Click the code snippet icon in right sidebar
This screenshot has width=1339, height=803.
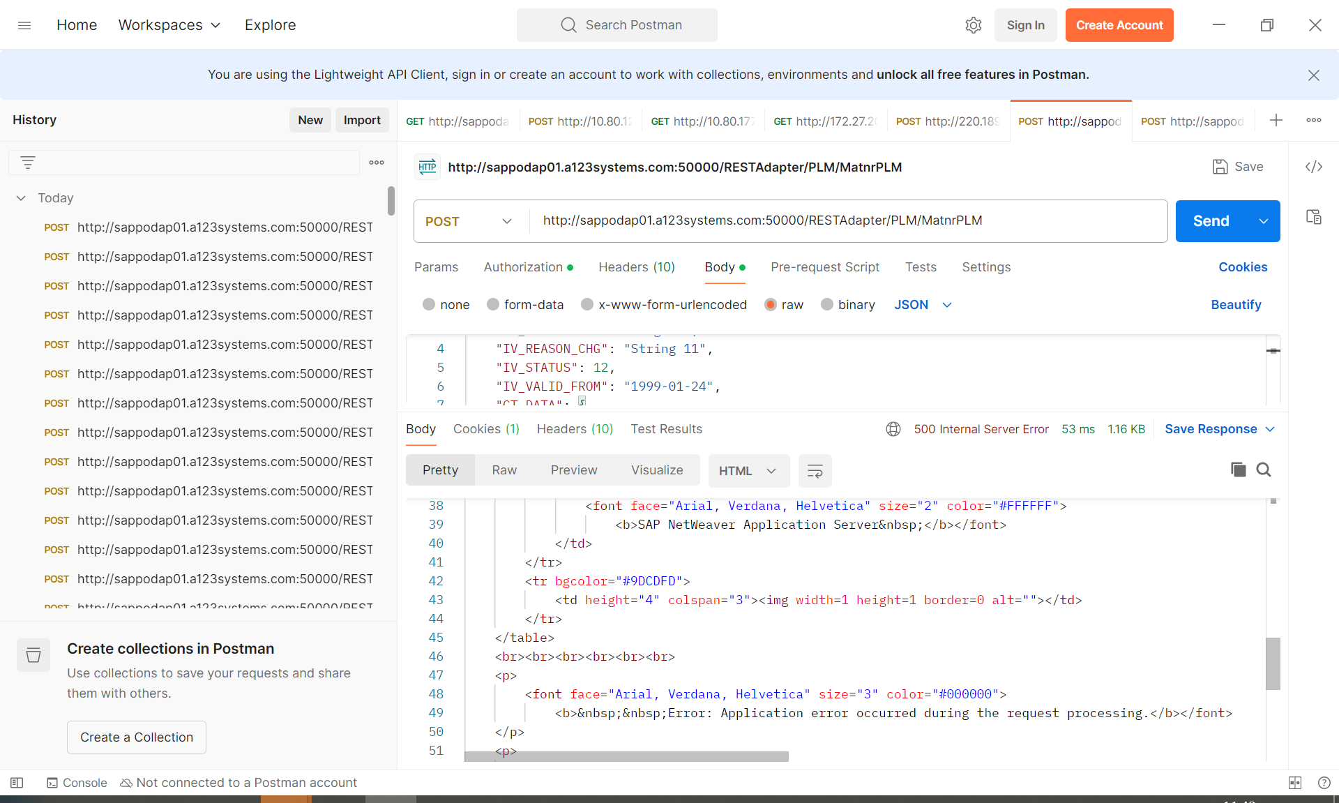[1314, 167]
